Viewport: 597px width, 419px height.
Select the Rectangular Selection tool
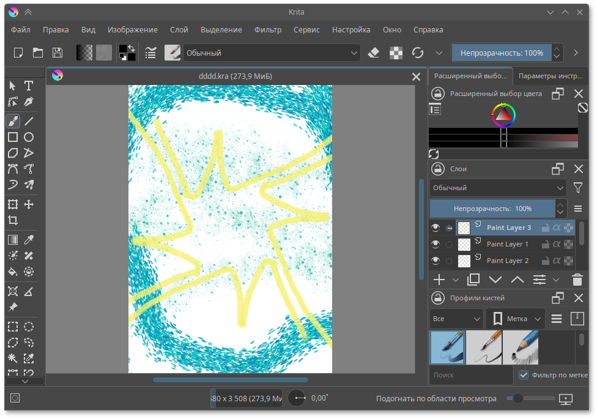(x=12, y=326)
